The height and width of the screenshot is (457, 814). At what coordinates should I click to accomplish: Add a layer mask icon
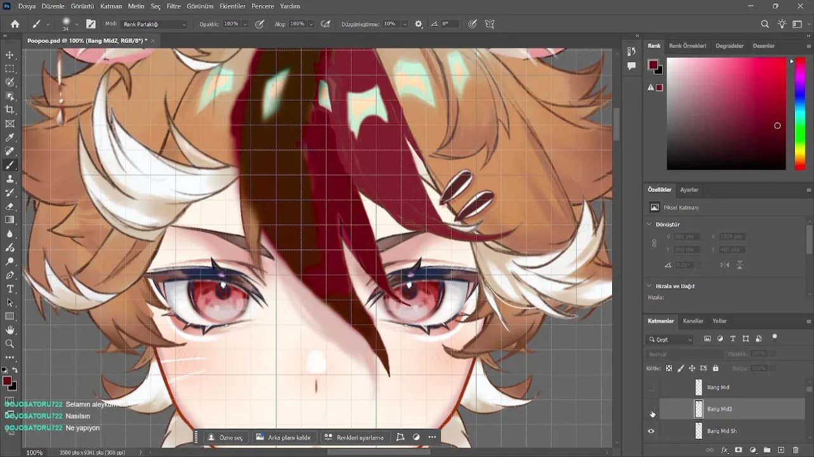click(739, 450)
